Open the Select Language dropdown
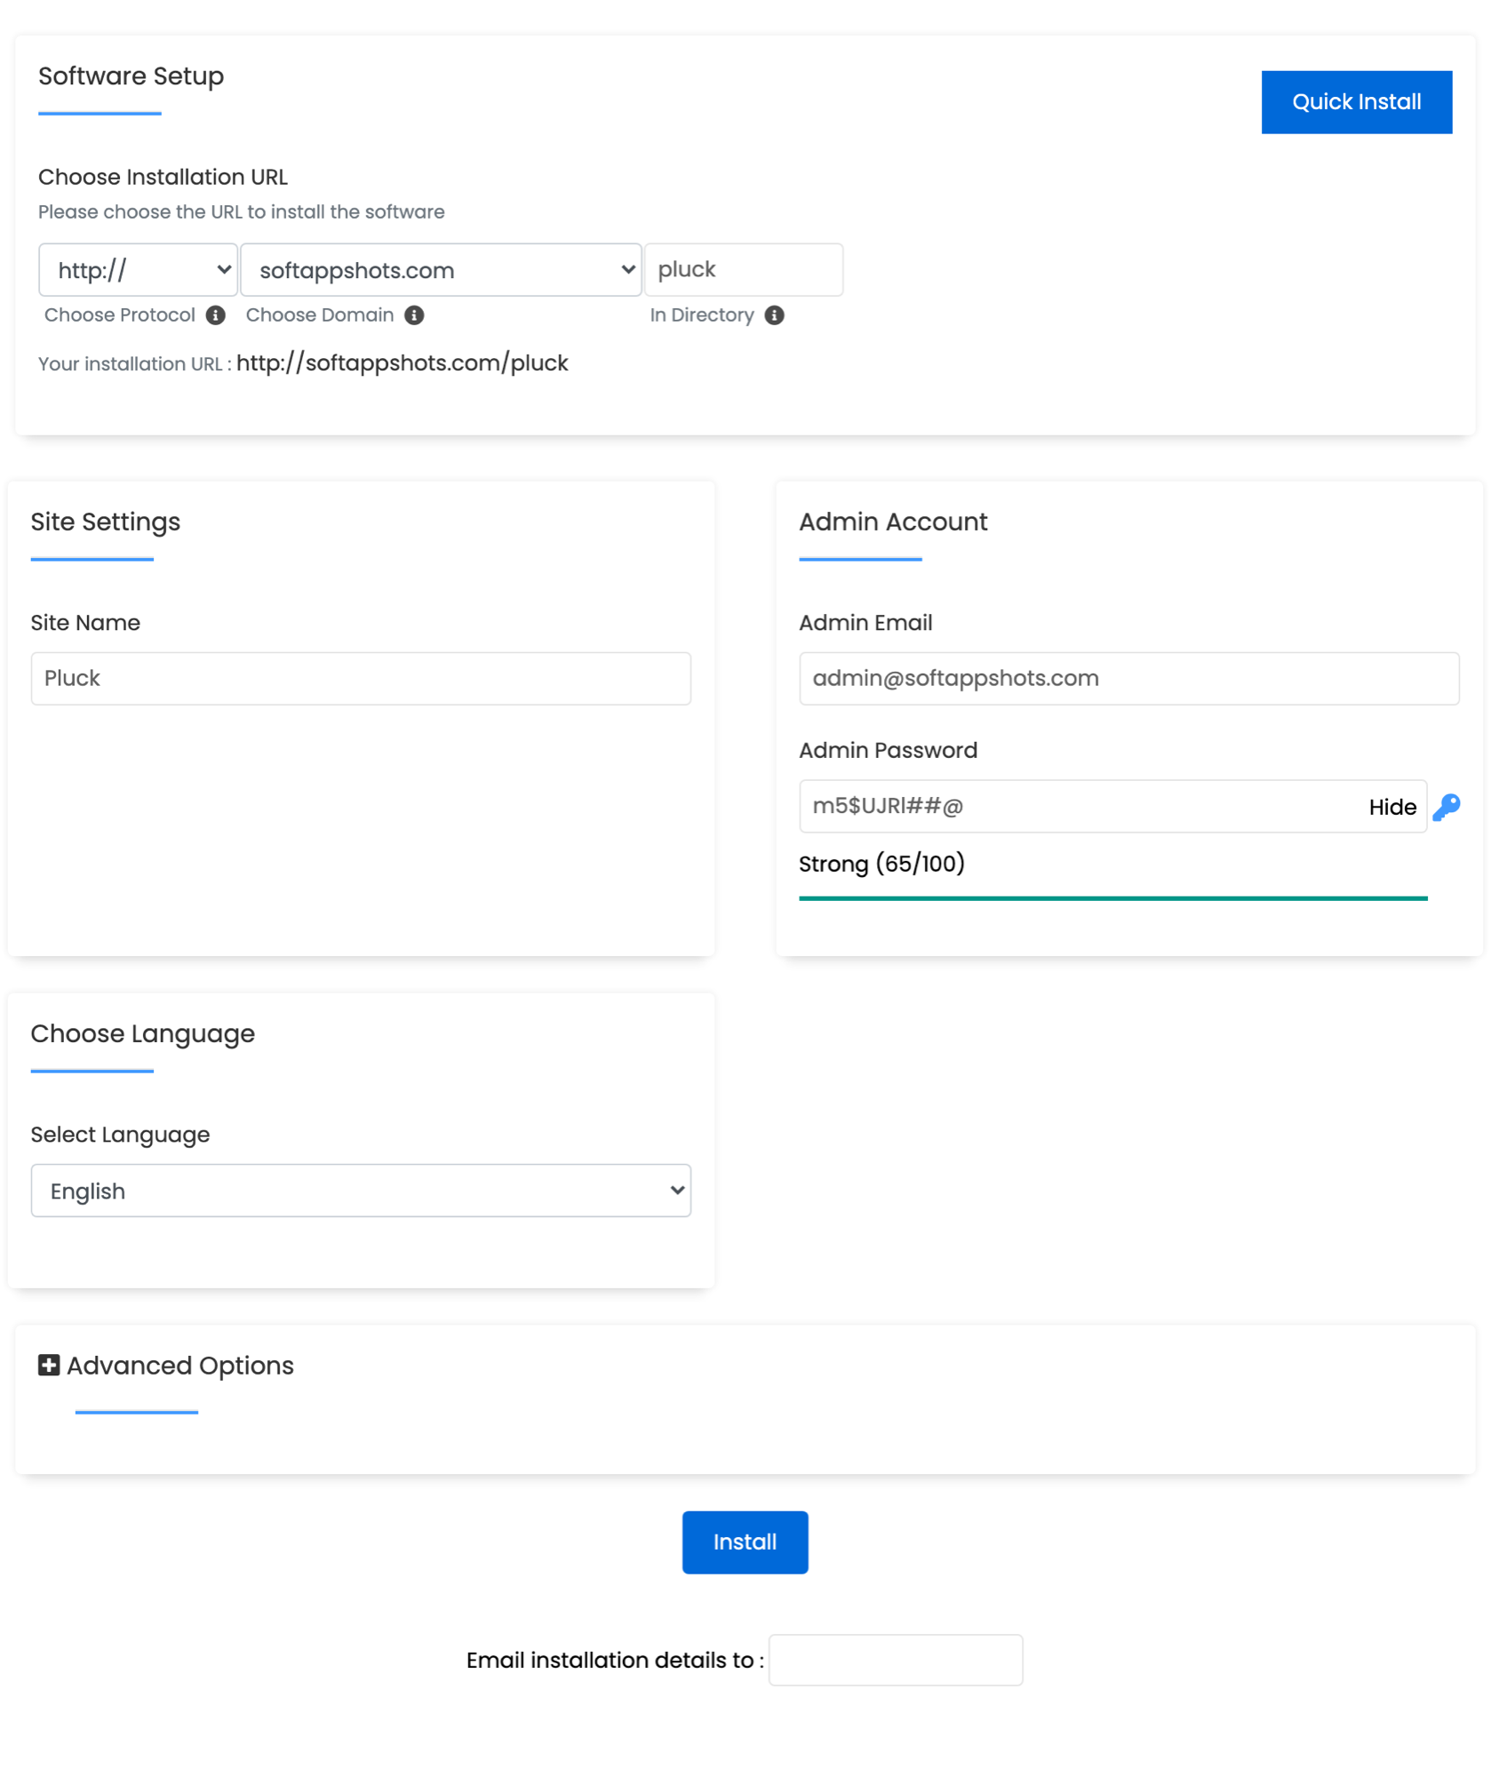 [x=360, y=1191]
